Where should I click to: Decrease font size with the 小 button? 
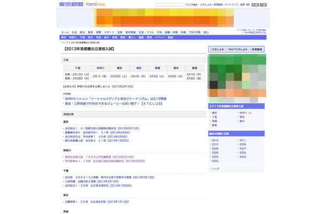[263, 5]
